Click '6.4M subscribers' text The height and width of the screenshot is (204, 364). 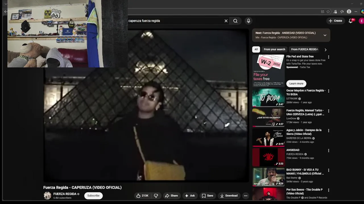coord(62,198)
